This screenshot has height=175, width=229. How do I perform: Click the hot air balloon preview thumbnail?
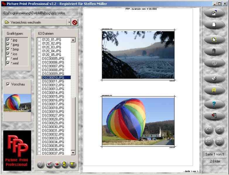click(x=17, y=102)
